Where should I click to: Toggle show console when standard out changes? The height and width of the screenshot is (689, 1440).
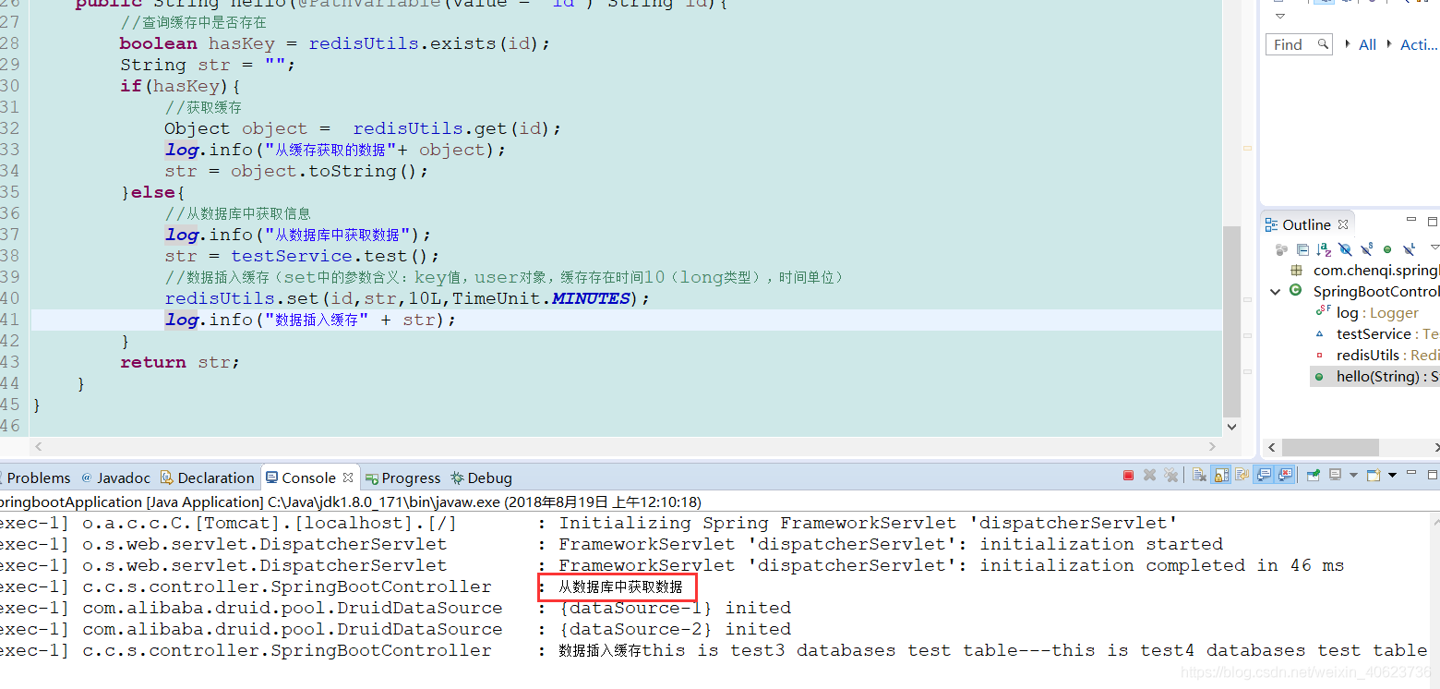coord(1263,475)
